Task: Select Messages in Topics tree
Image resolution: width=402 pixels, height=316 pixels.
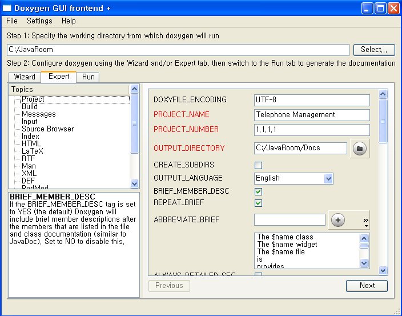Action: pos(38,114)
